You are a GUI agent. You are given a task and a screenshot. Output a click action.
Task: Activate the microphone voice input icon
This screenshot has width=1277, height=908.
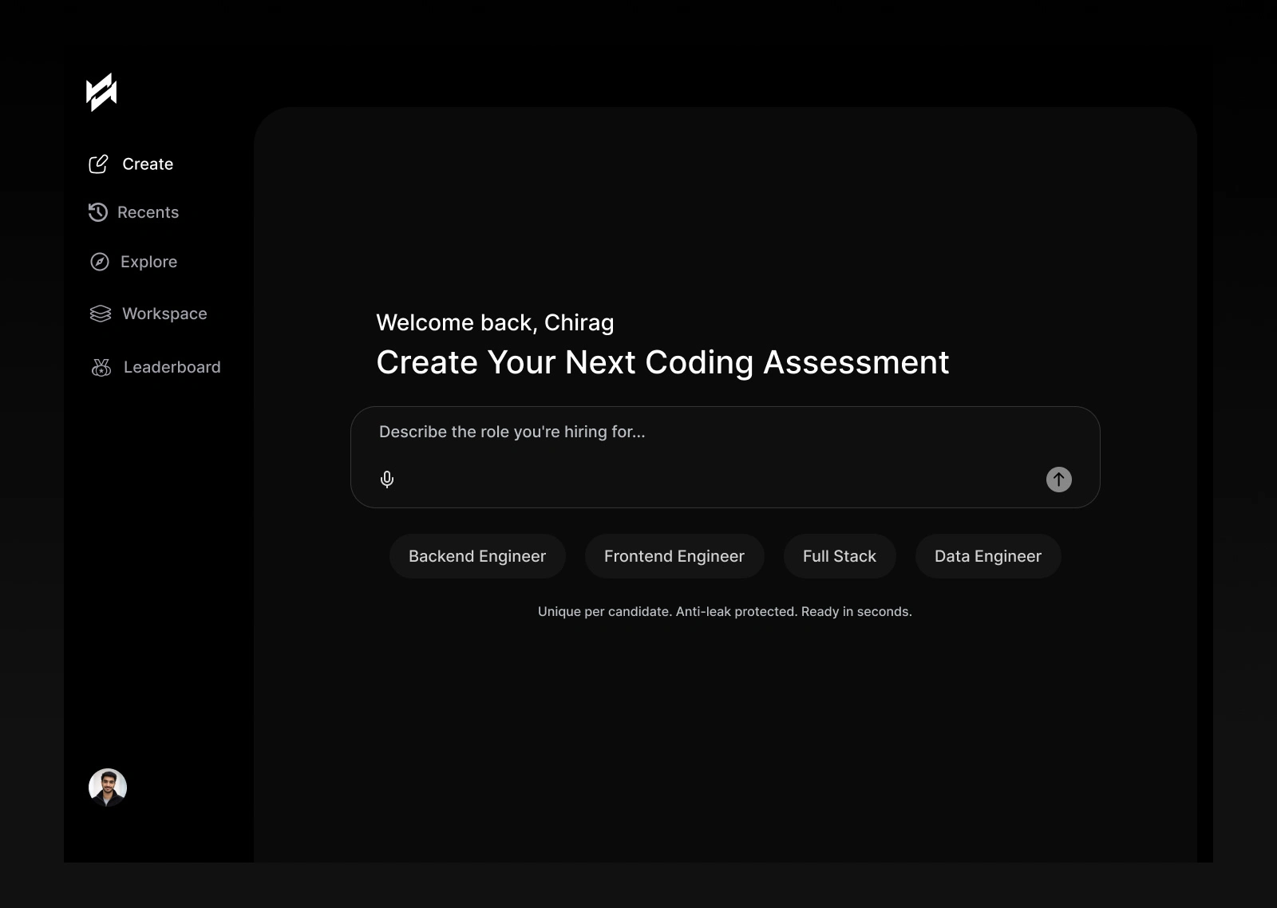click(x=387, y=480)
